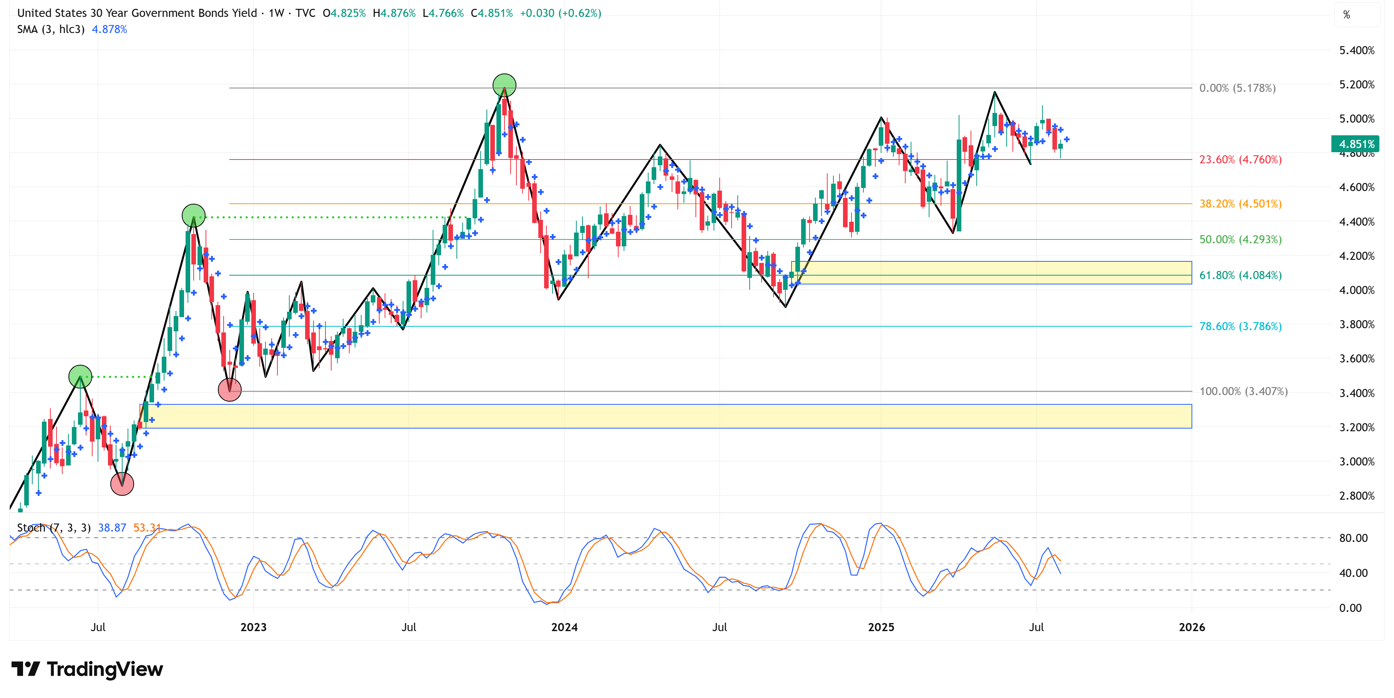Click the green circle marker near 4.4% peak
The image size is (1394, 698).
click(194, 216)
